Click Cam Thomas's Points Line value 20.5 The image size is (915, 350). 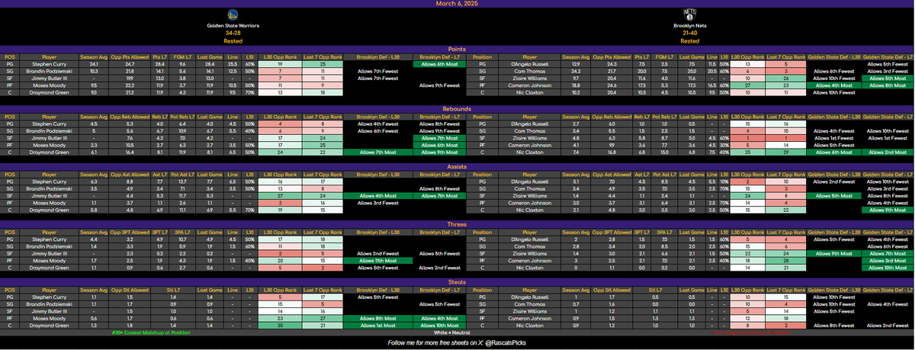tap(711, 72)
